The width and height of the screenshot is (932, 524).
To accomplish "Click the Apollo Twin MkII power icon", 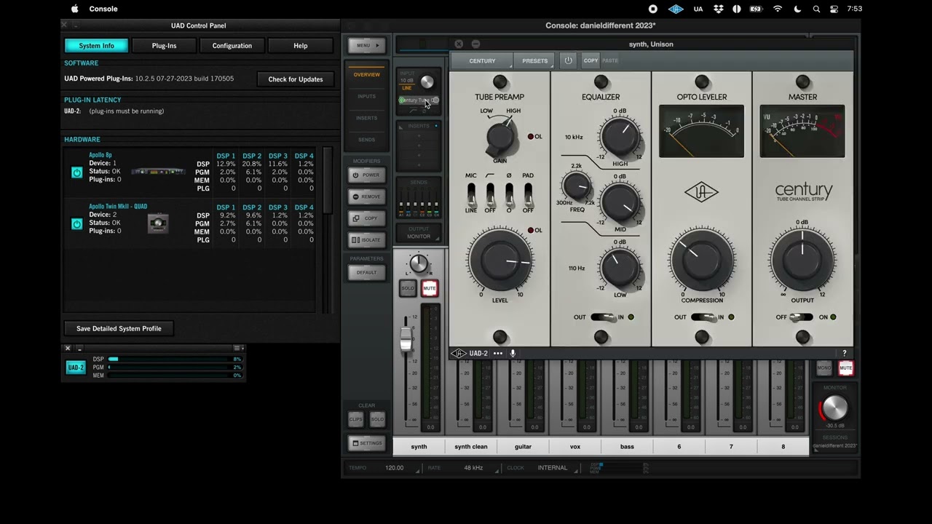I will [76, 224].
